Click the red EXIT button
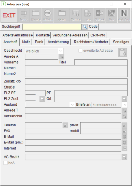 [x=9, y=15]
